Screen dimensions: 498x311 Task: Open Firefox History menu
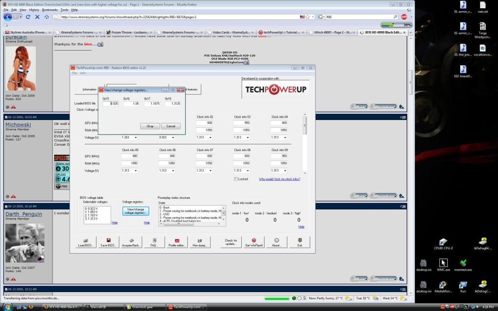coord(34,10)
